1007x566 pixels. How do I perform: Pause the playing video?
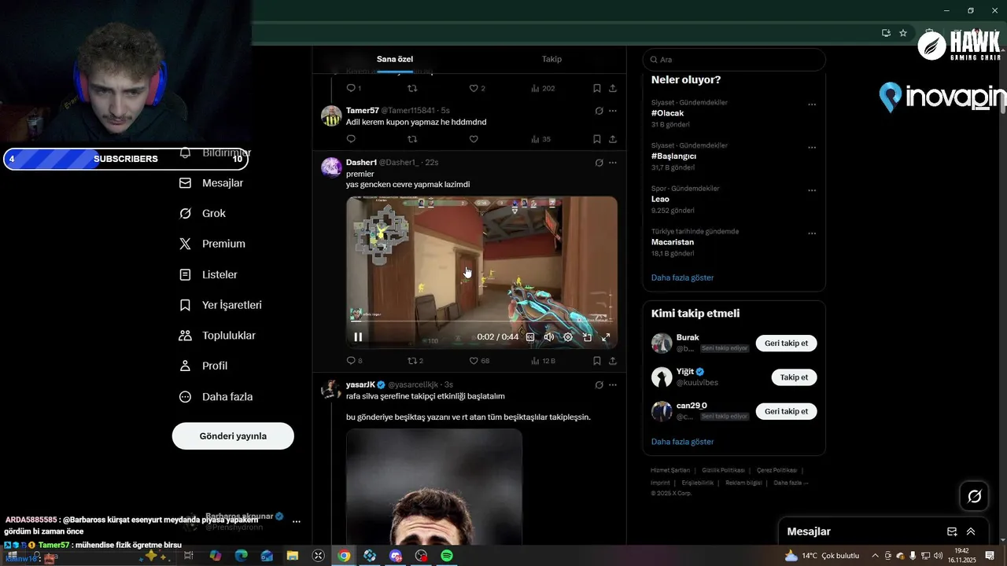pos(358,337)
